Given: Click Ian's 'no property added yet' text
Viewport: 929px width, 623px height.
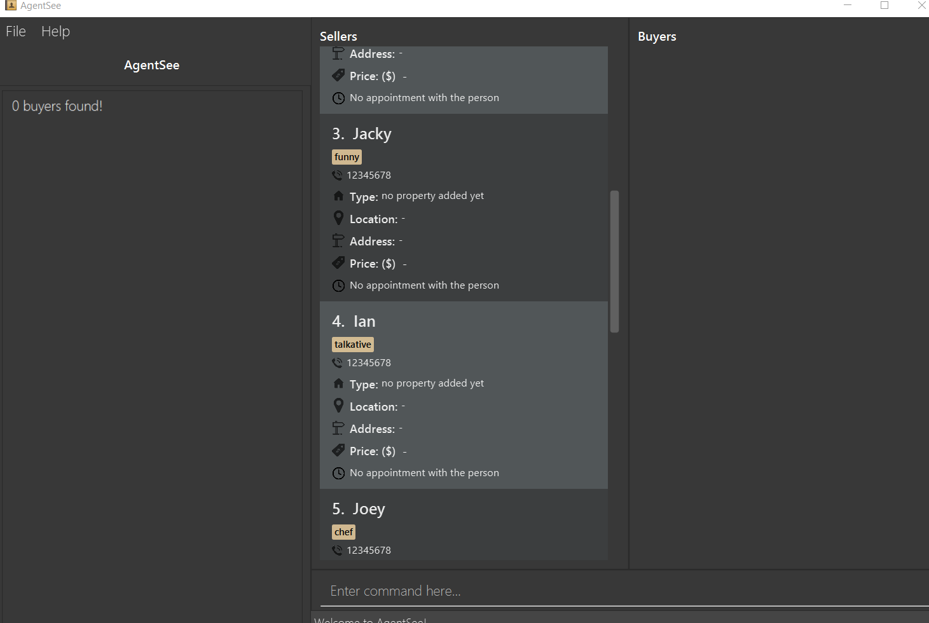Looking at the screenshot, I should point(432,383).
